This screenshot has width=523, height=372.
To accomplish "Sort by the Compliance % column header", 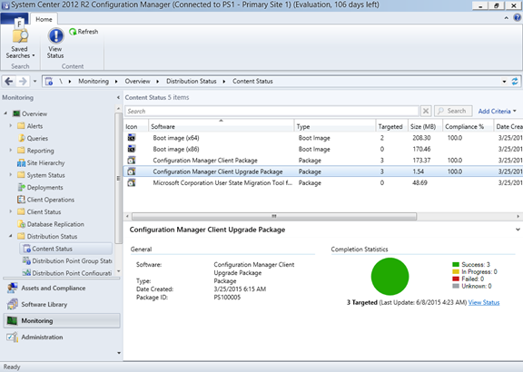I will pos(468,126).
